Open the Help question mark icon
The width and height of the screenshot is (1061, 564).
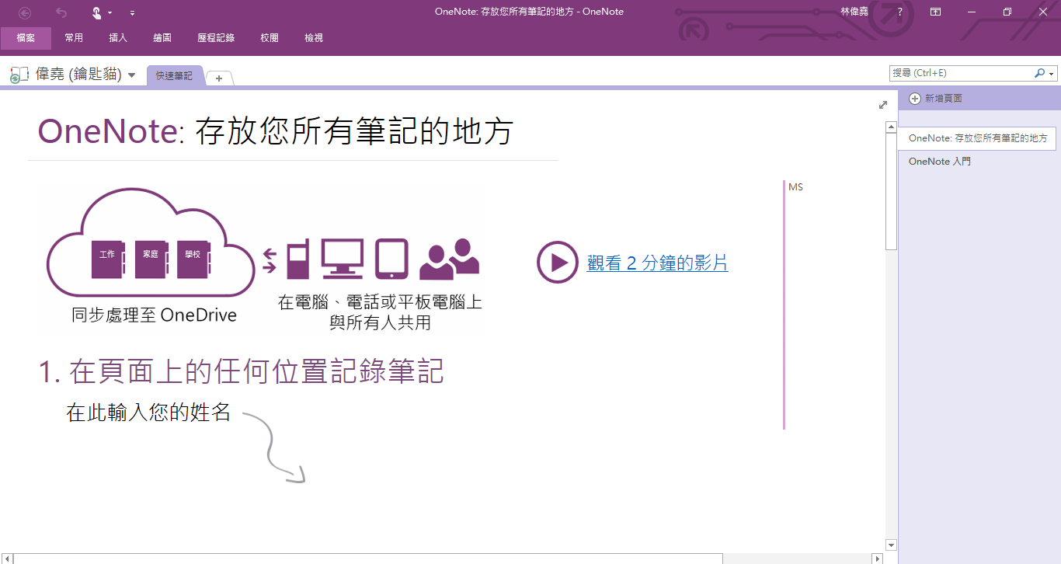pos(899,12)
